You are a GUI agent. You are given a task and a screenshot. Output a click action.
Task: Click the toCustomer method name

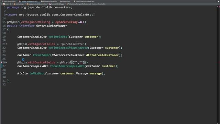pos(41,55)
